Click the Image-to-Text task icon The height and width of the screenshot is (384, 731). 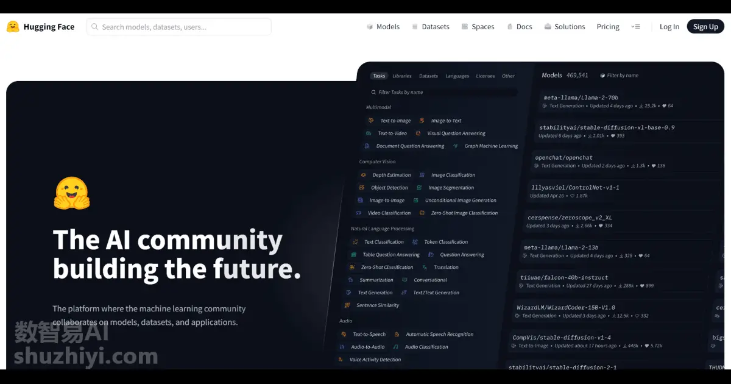tap(422, 121)
